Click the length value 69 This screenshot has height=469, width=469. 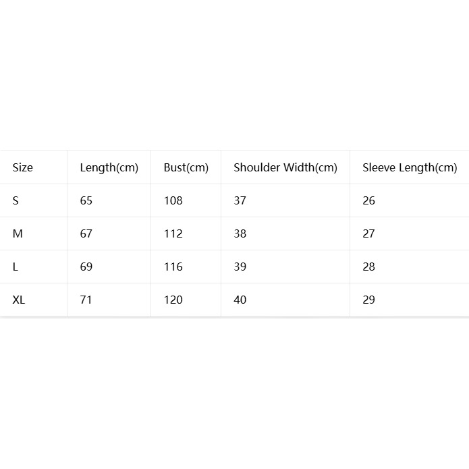tap(86, 267)
